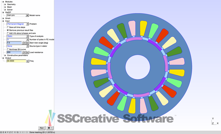Viewport: 221px width, 134px height.
Task: Uncheck Remove previous result files
Action: 8,30
